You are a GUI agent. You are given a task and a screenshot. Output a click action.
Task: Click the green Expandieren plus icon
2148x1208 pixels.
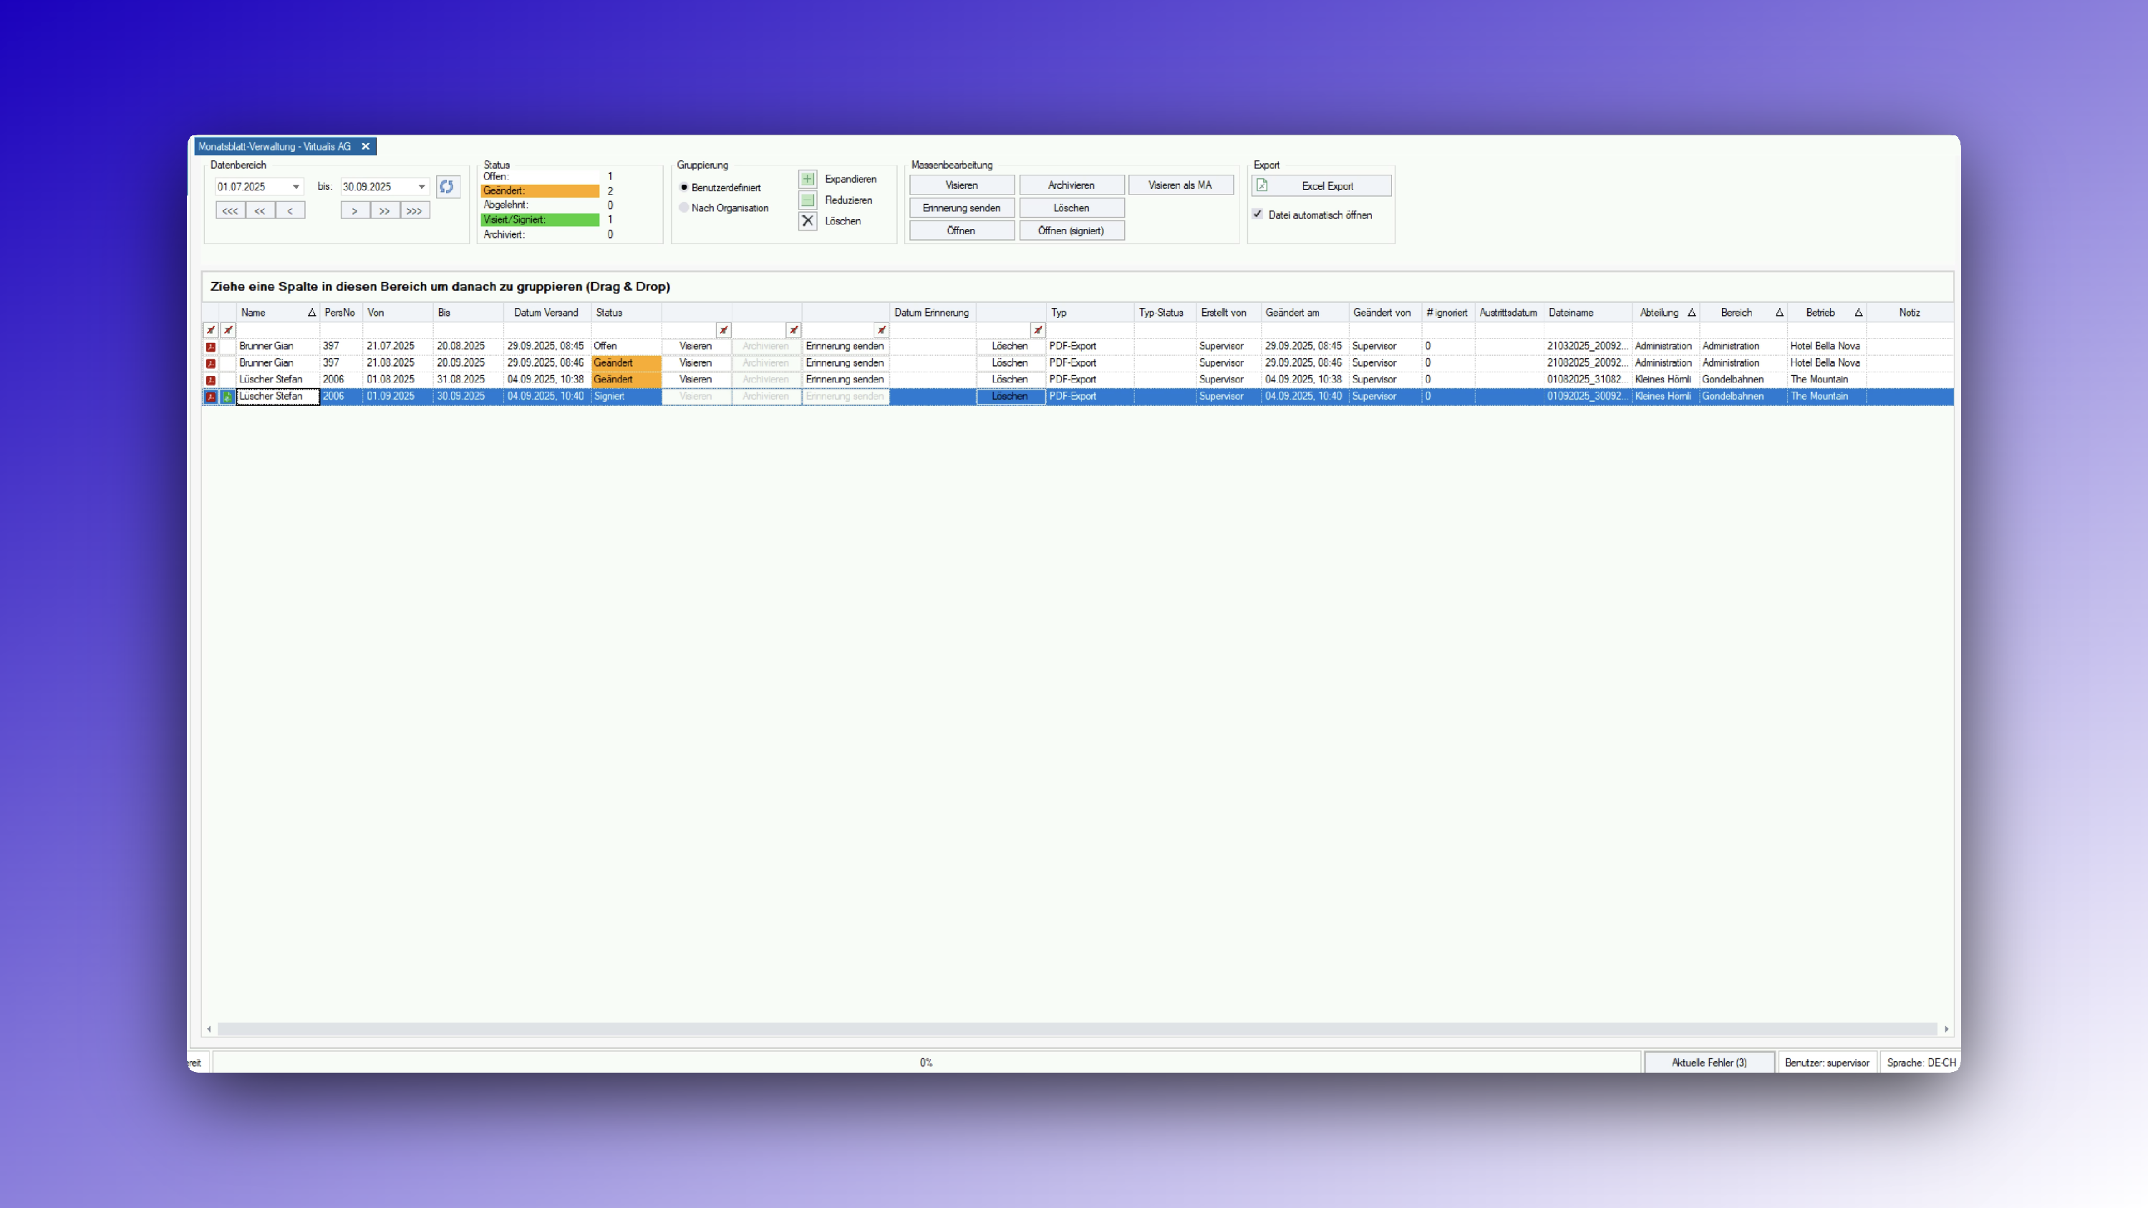[807, 179]
